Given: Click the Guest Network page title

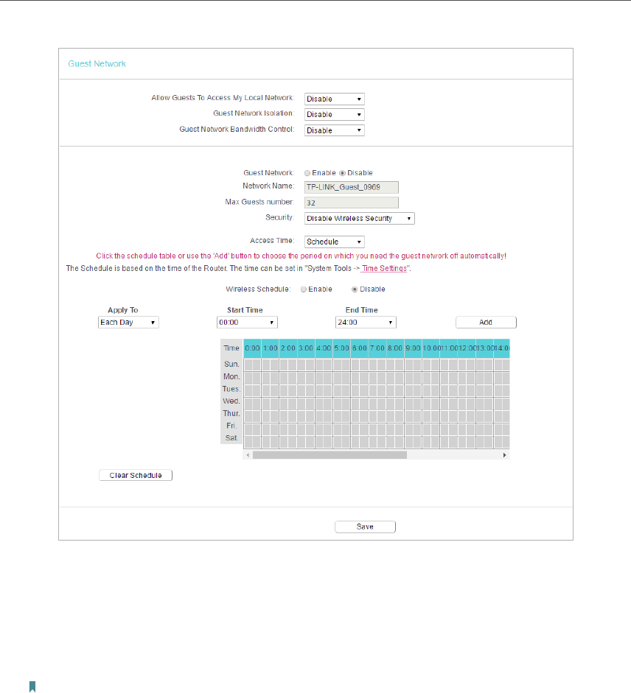Looking at the screenshot, I should pyautogui.click(x=97, y=63).
